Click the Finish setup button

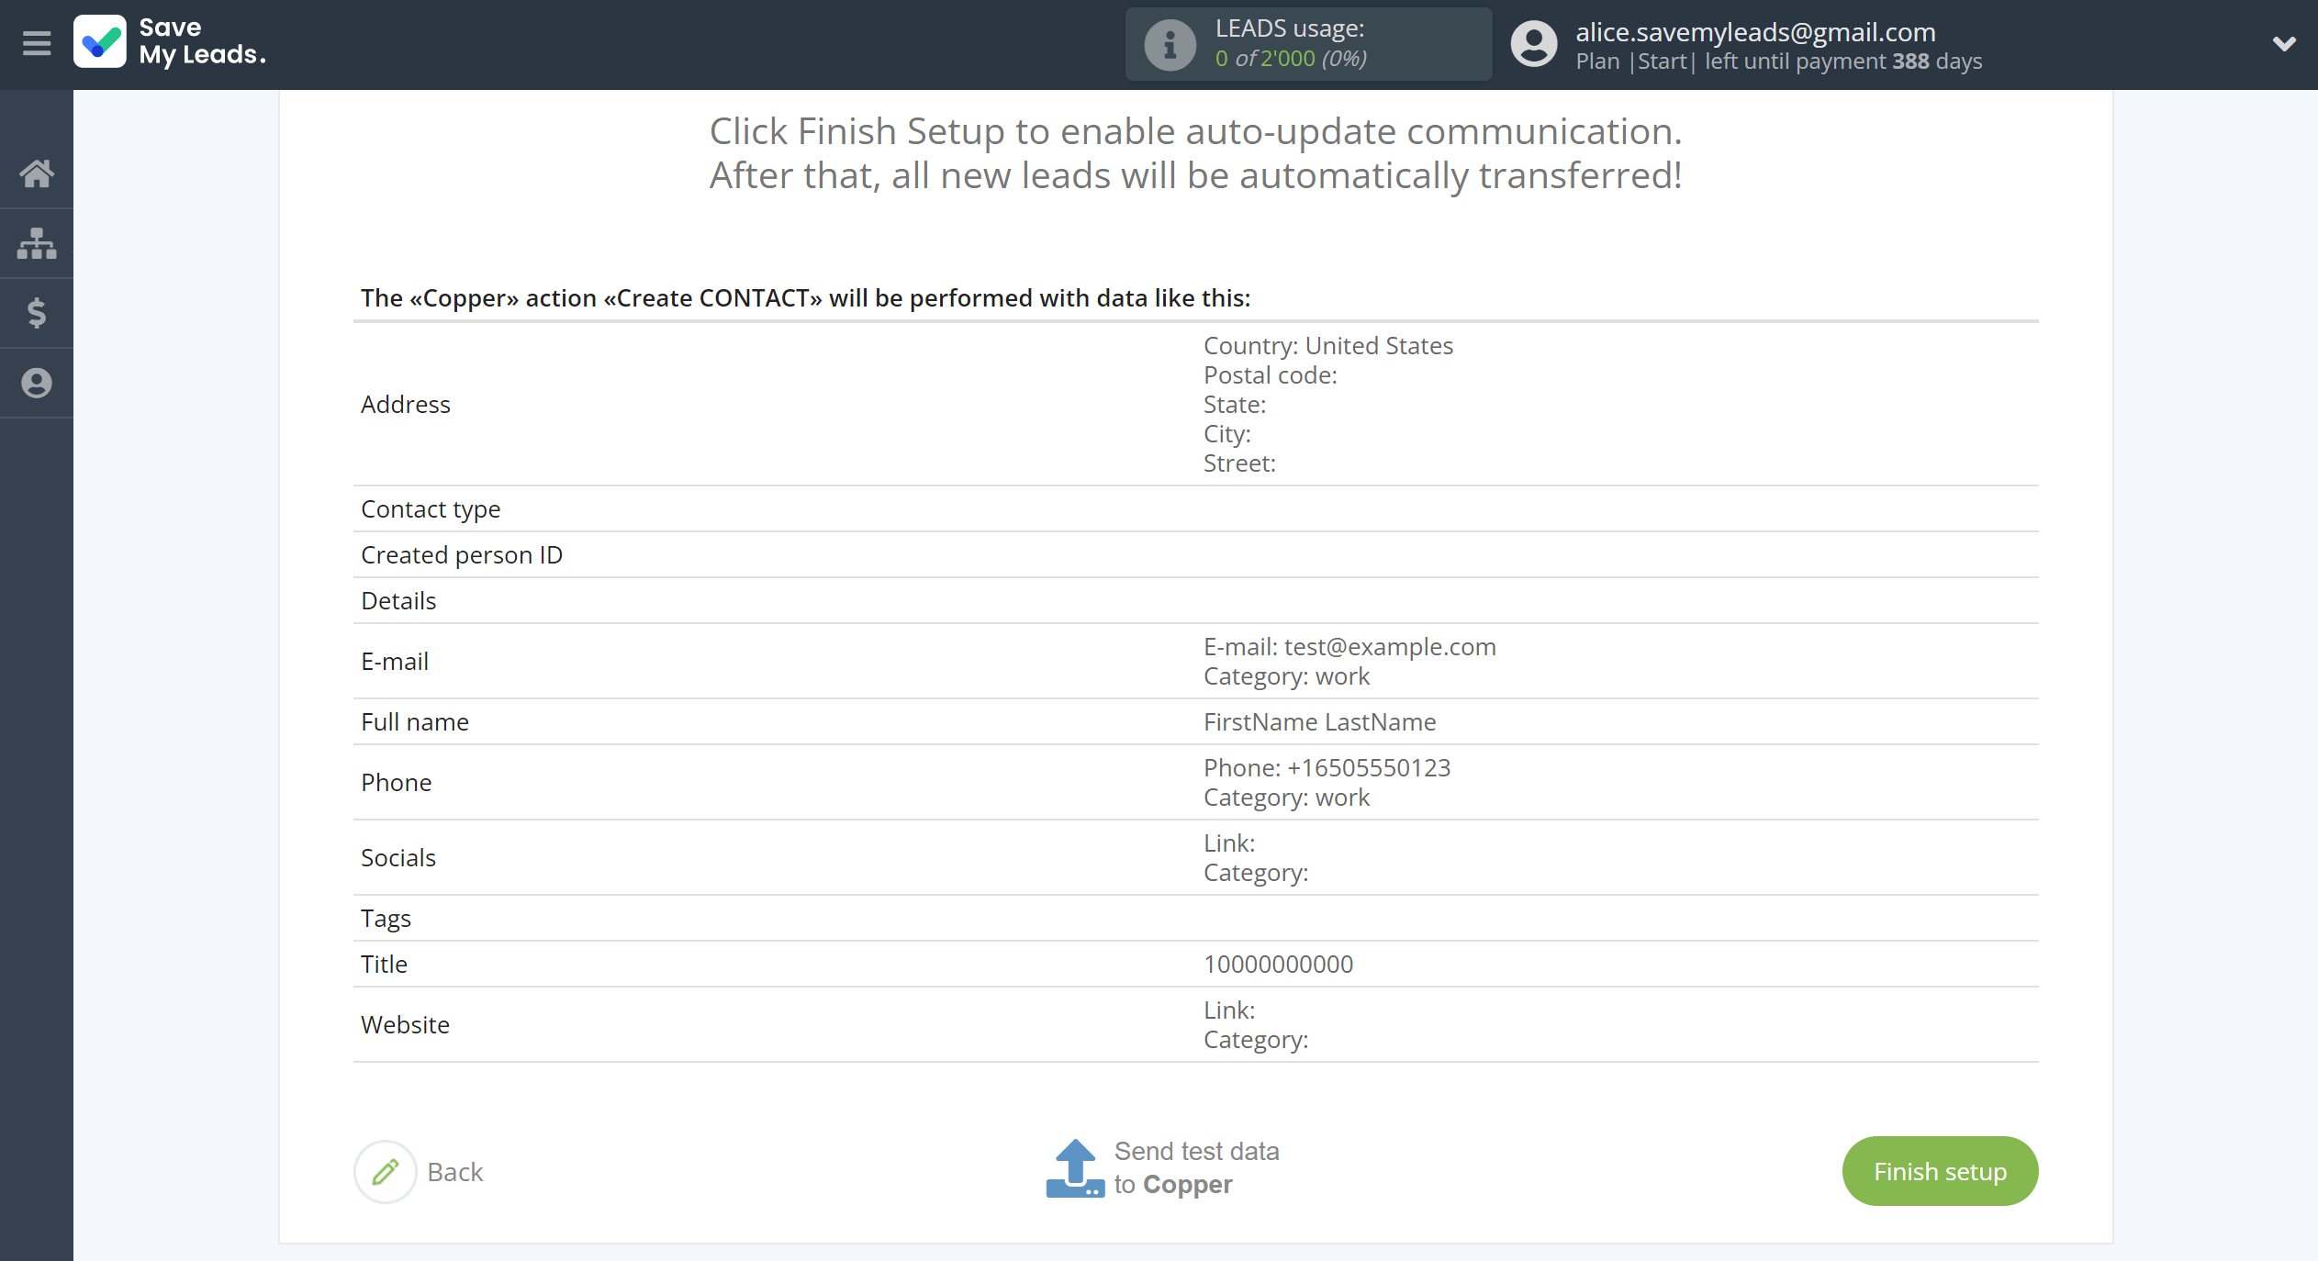[x=1940, y=1171]
